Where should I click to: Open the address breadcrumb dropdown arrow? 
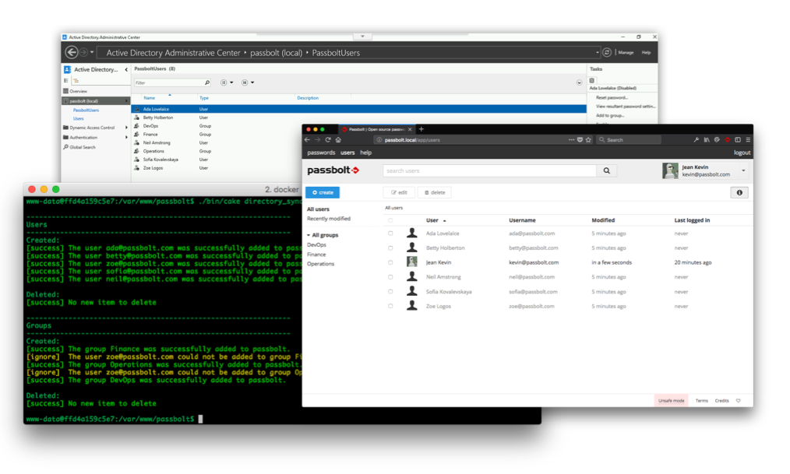(x=597, y=52)
